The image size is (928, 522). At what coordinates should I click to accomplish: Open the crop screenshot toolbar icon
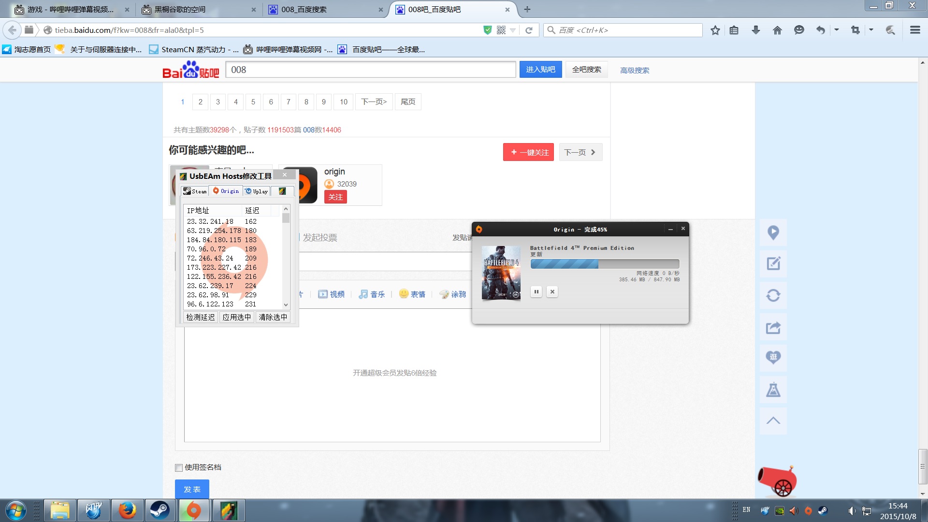point(855,30)
